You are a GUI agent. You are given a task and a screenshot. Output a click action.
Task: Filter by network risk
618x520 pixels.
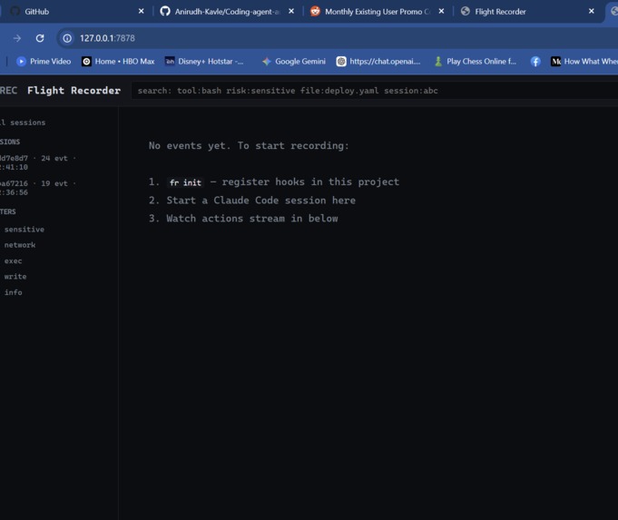click(x=20, y=245)
